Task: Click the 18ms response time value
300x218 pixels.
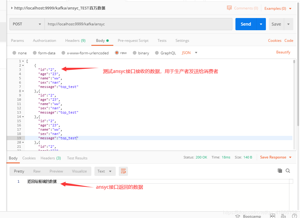Action: click(226, 157)
